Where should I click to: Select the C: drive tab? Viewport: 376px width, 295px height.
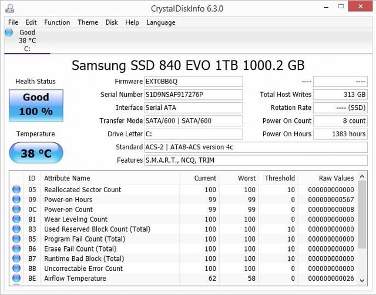[x=27, y=41]
